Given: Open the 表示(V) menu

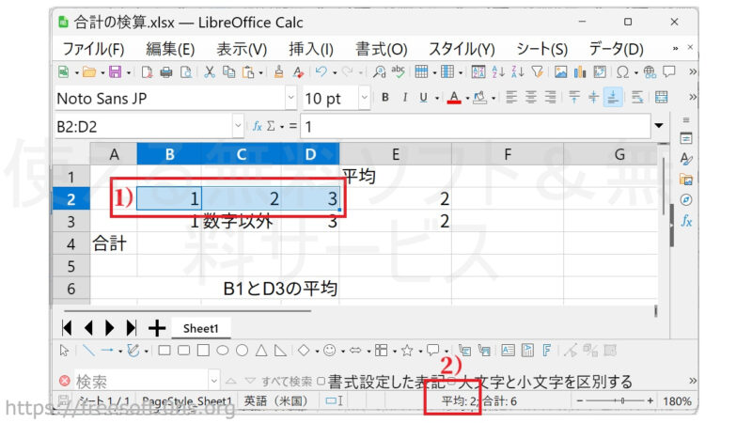Looking at the screenshot, I should pyautogui.click(x=242, y=49).
